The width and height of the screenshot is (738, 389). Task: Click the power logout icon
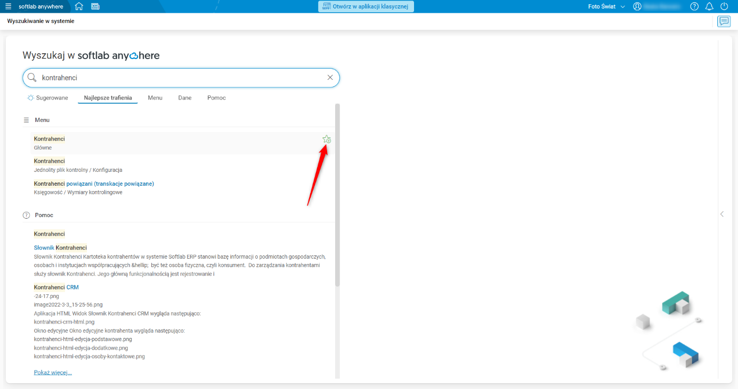[x=724, y=6]
